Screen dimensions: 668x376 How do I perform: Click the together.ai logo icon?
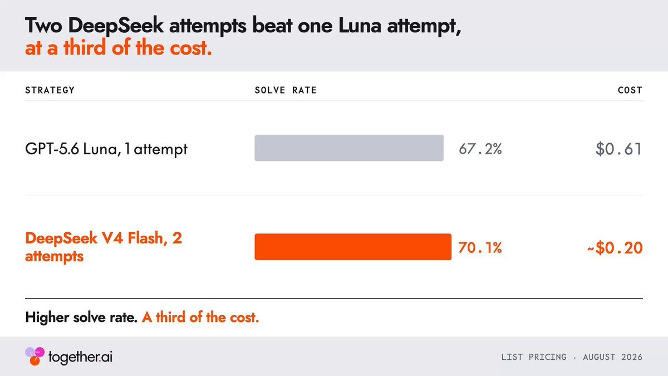(x=33, y=357)
